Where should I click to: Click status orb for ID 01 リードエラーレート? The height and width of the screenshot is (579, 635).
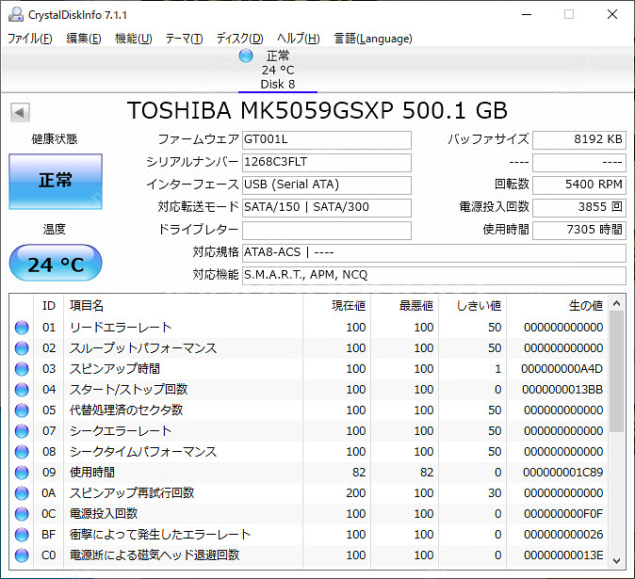(x=22, y=328)
